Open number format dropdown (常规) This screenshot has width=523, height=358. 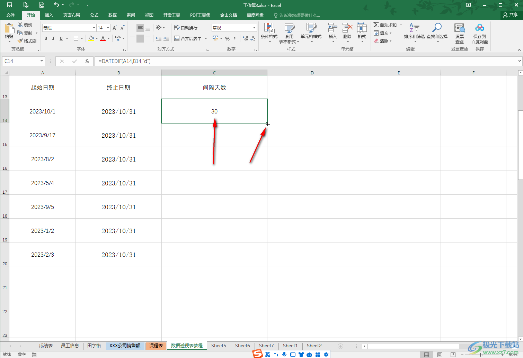coord(254,28)
